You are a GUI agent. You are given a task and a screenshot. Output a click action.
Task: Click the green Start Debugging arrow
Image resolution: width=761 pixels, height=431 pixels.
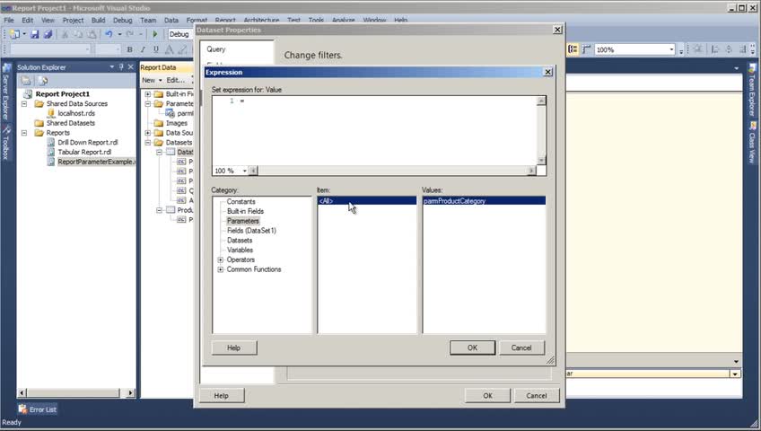[155, 34]
